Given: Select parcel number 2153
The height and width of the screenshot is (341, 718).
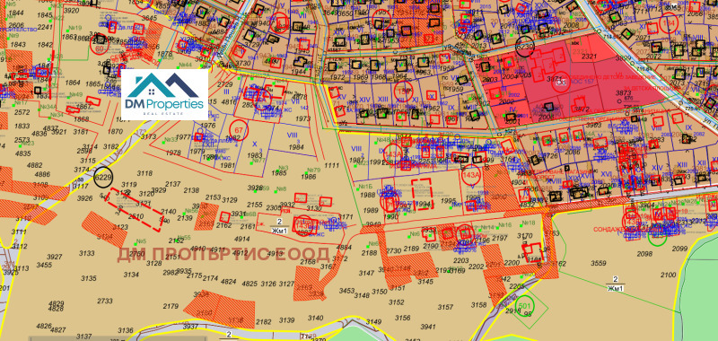Looking at the screenshot, I should tap(214, 197).
